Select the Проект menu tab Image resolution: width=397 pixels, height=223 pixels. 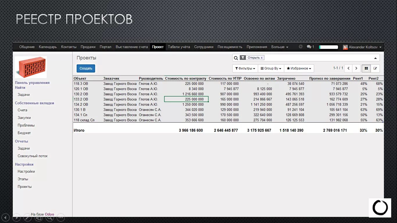158,47
